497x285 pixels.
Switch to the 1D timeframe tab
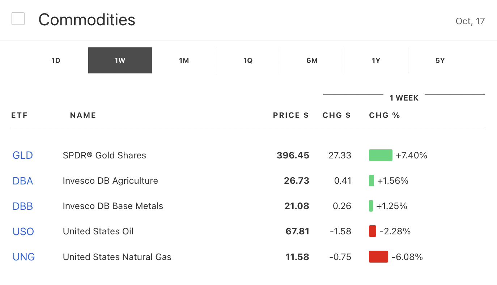(x=56, y=60)
